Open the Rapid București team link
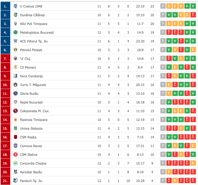The width and height of the screenshot is (198, 185). click(x=31, y=102)
